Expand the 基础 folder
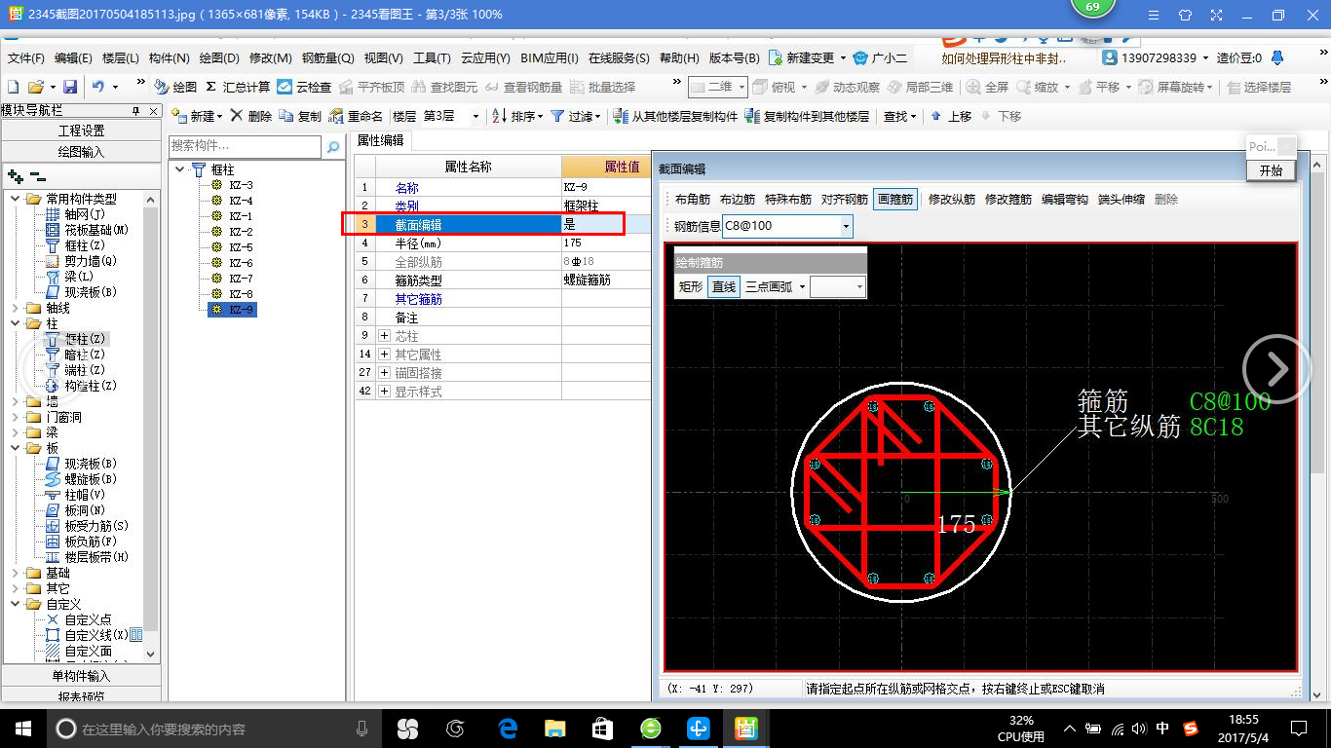This screenshot has height=748, width=1331. (x=15, y=573)
